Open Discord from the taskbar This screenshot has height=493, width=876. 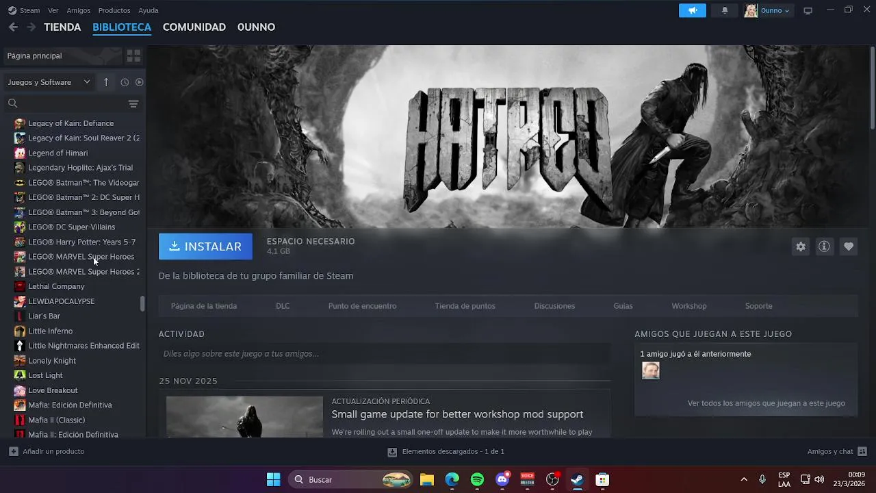(x=502, y=479)
